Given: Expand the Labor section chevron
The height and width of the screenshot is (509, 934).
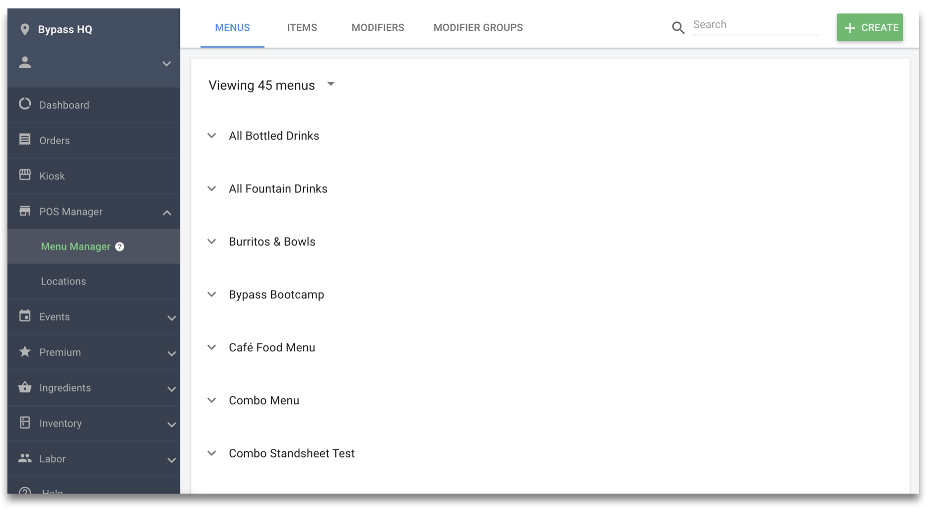Looking at the screenshot, I should click(x=171, y=460).
